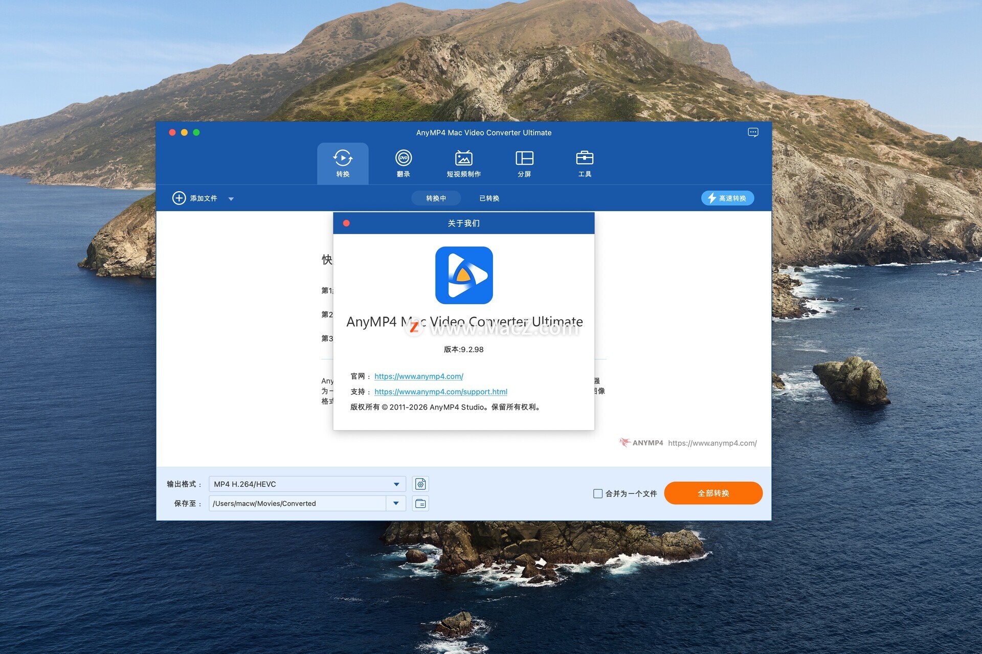Open the MP4 H.264/HEVC output format dropdown
The height and width of the screenshot is (654, 982).
[307, 484]
